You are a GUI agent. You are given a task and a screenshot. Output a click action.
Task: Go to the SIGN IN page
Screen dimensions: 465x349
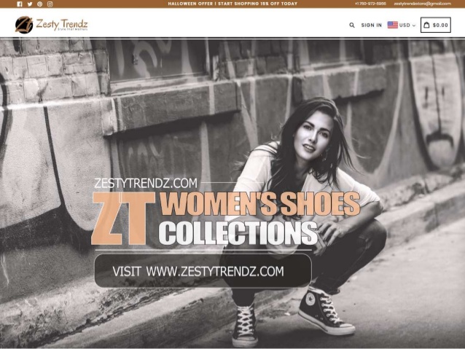pyautogui.click(x=371, y=26)
